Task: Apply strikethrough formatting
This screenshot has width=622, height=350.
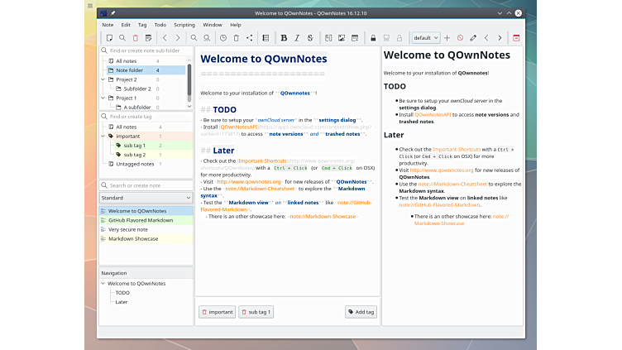Action: 310,38
